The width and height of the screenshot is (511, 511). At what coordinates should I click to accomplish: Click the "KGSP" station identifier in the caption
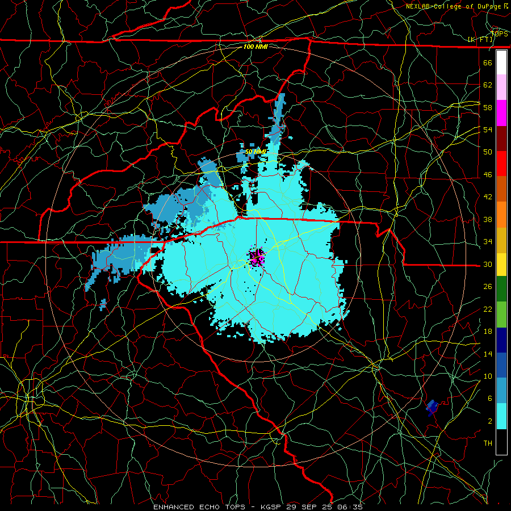point(271,507)
